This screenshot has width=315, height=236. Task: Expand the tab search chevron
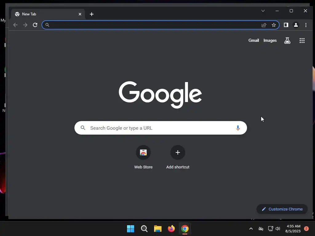(x=263, y=11)
